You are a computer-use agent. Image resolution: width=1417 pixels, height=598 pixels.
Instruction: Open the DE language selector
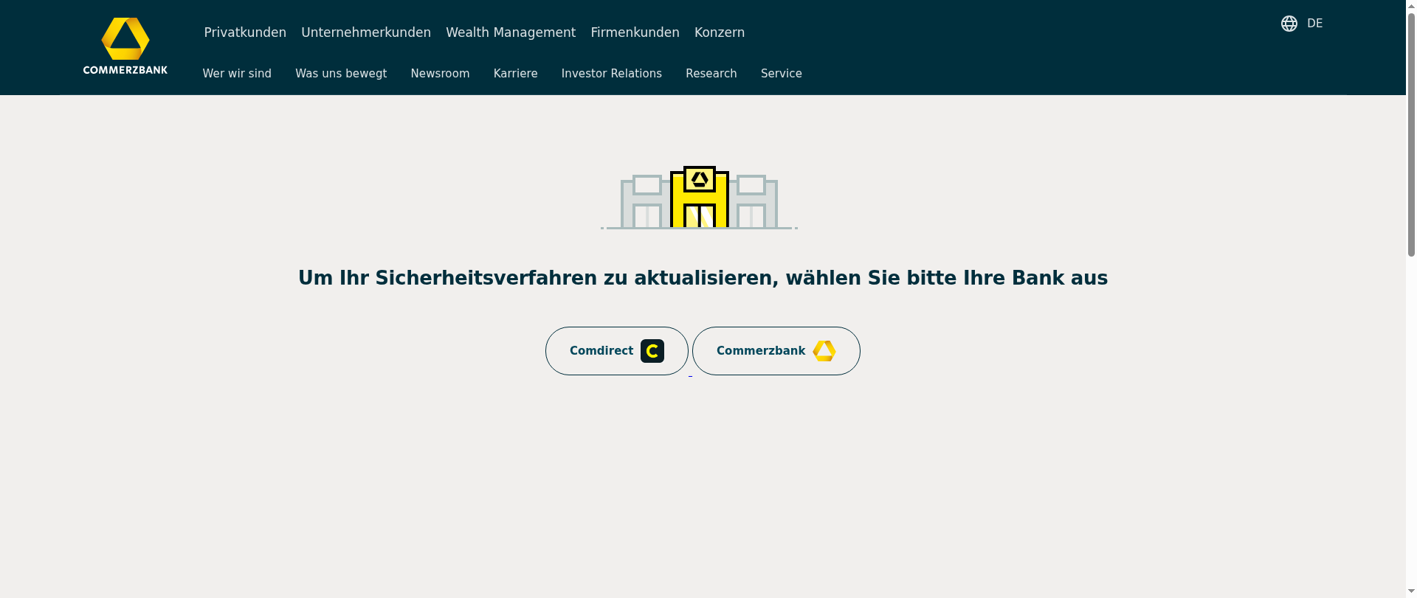click(x=1314, y=24)
